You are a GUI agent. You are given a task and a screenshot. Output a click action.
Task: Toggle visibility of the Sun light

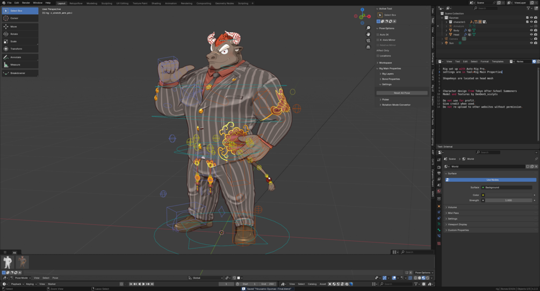(531, 43)
